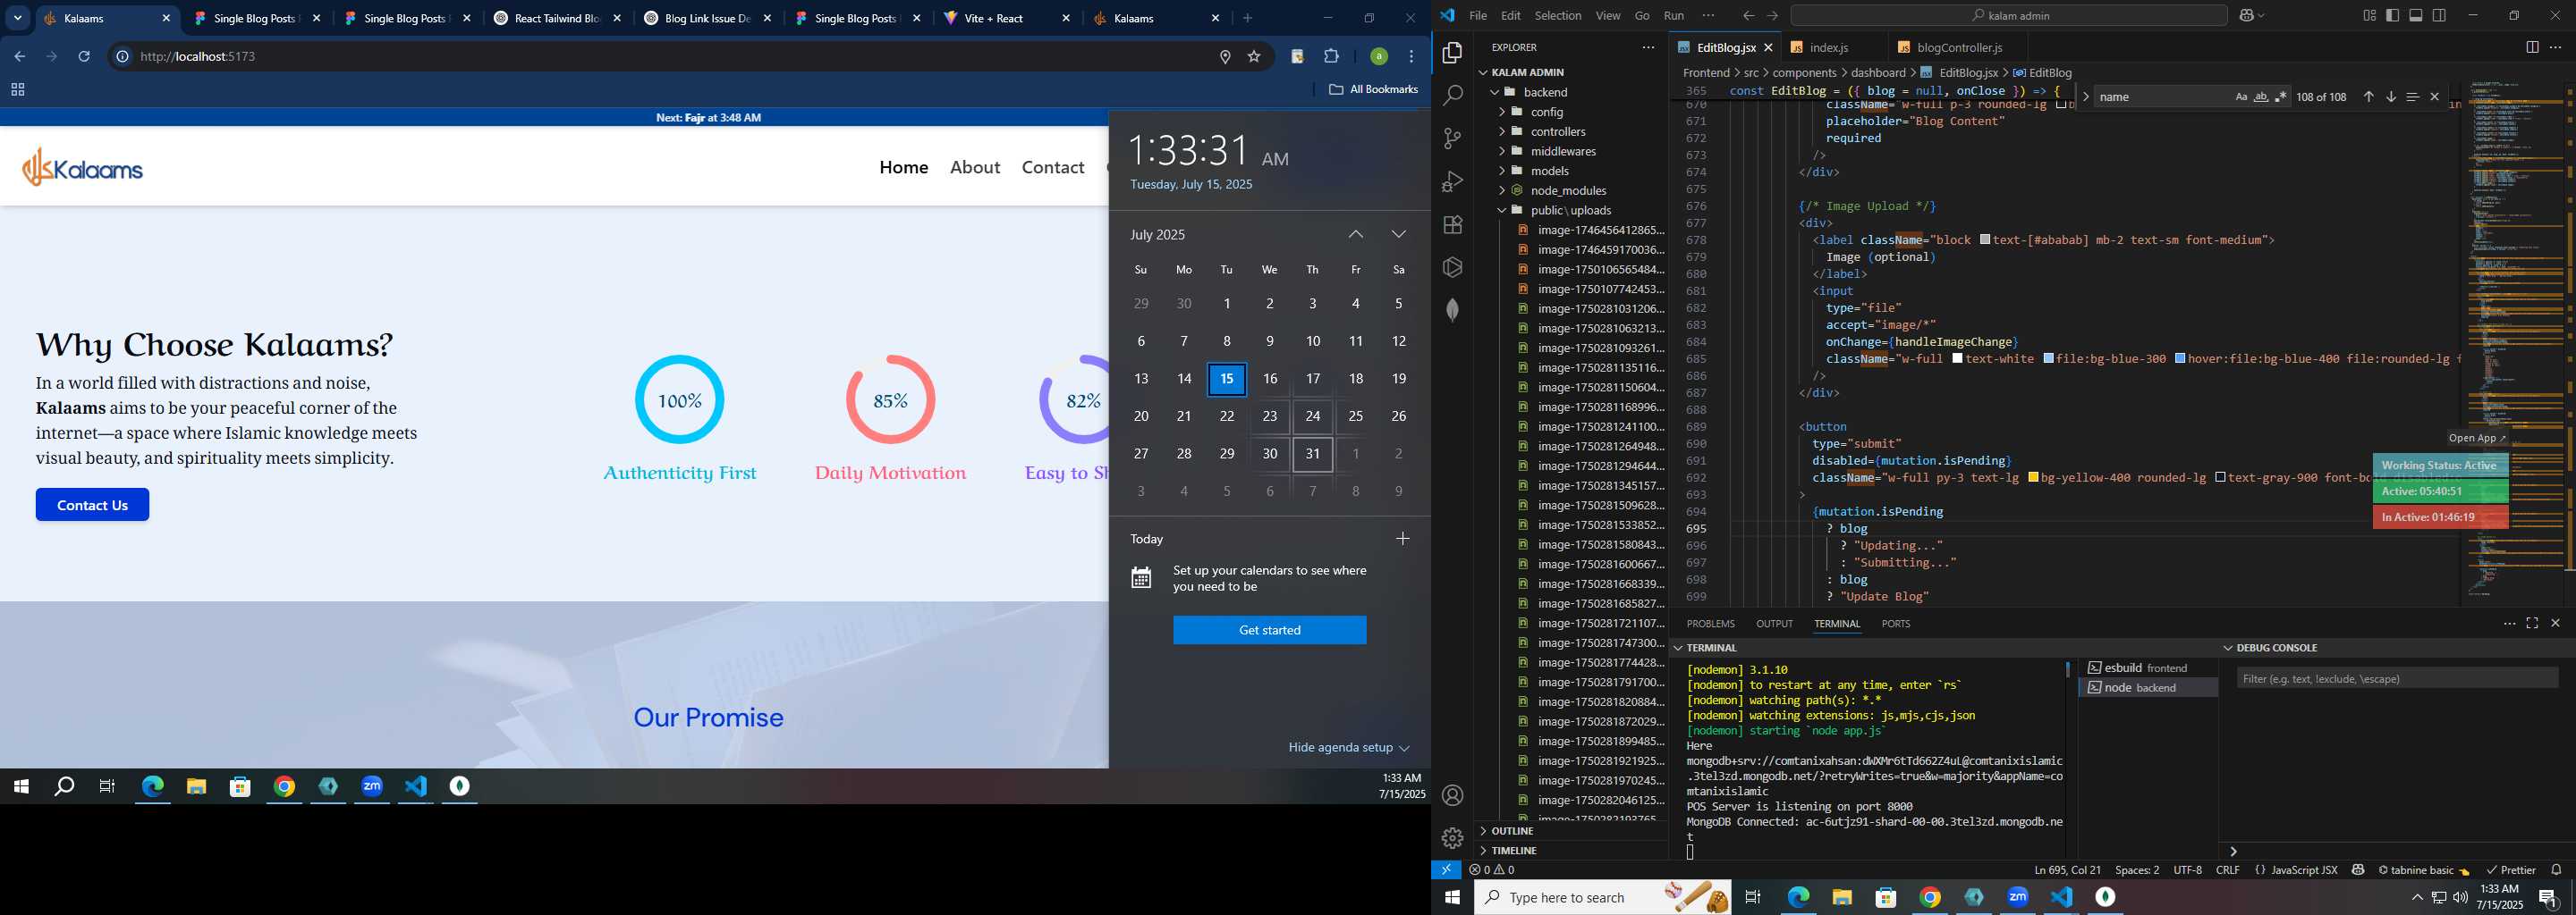
Task: Switch to the Vite + React Chrome tab
Action: (x=993, y=19)
